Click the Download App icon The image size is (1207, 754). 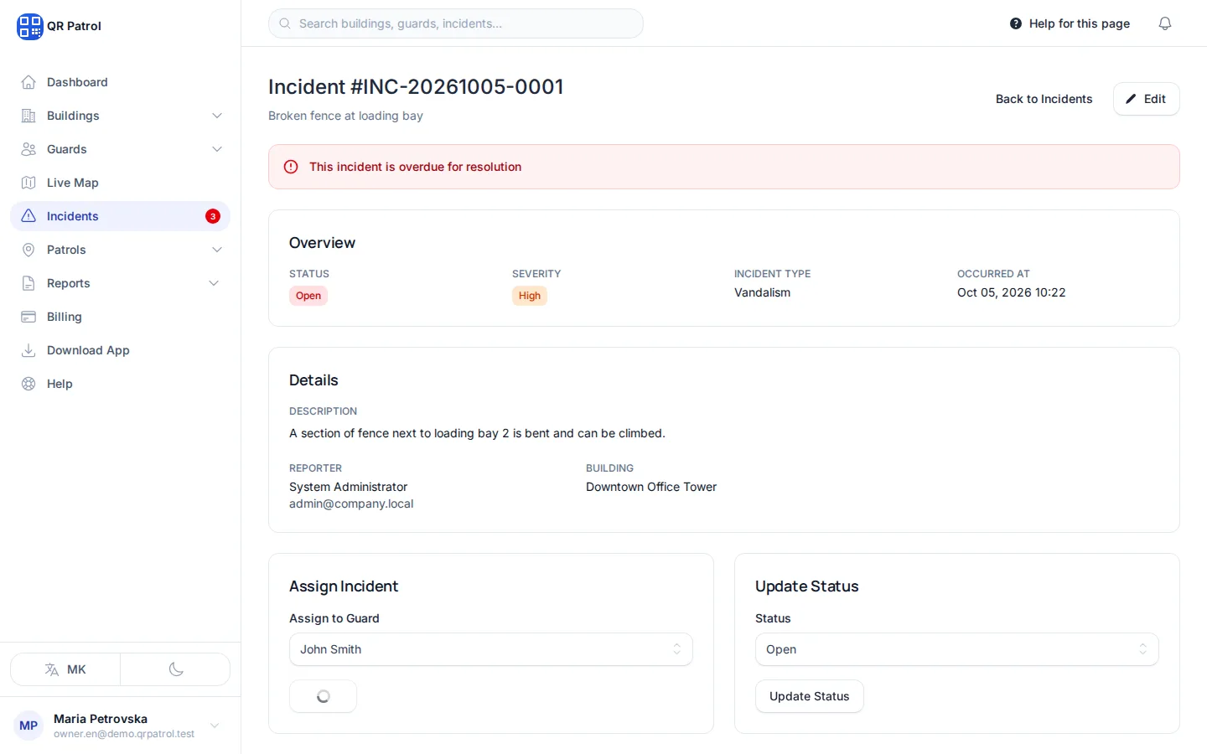click(28, 350)
